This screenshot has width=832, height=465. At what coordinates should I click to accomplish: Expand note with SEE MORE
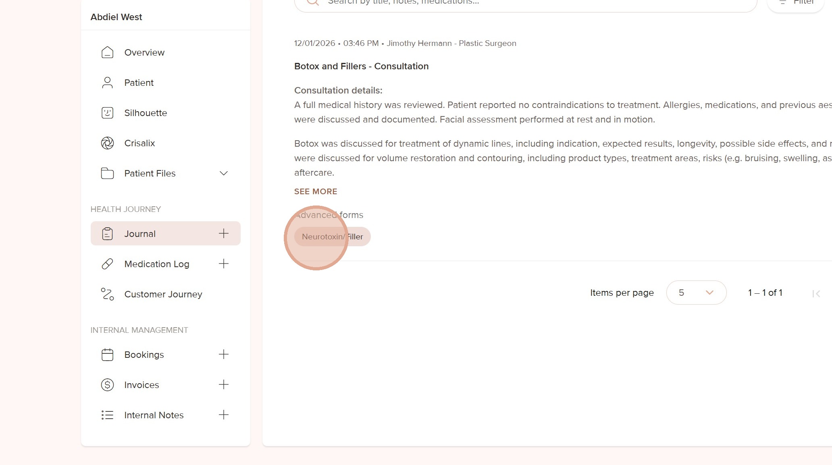[316, 191]
